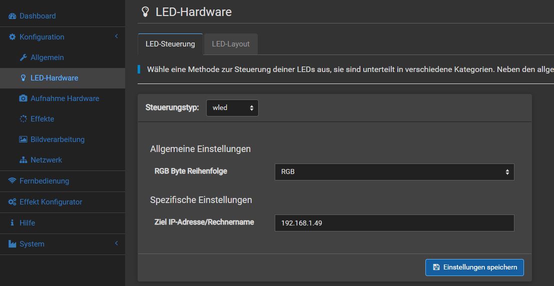
Task: Click the Effekt Konfigurator cogs icon
Action: [13, 202]
